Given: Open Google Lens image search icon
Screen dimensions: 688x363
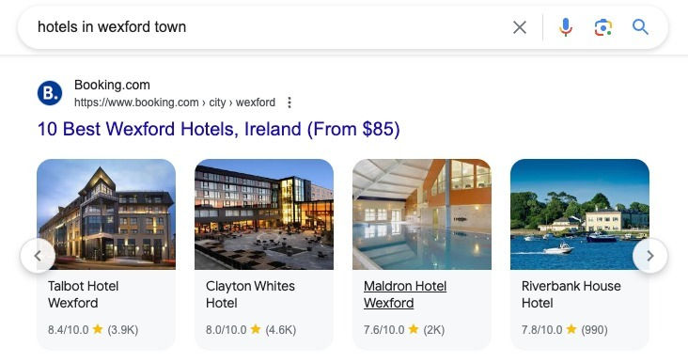Looking at the screenshot, I should tap(603, 27).
